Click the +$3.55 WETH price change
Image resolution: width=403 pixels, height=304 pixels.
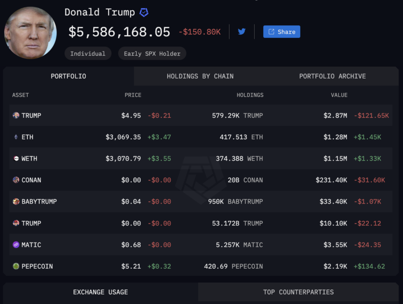coord(159,159)
